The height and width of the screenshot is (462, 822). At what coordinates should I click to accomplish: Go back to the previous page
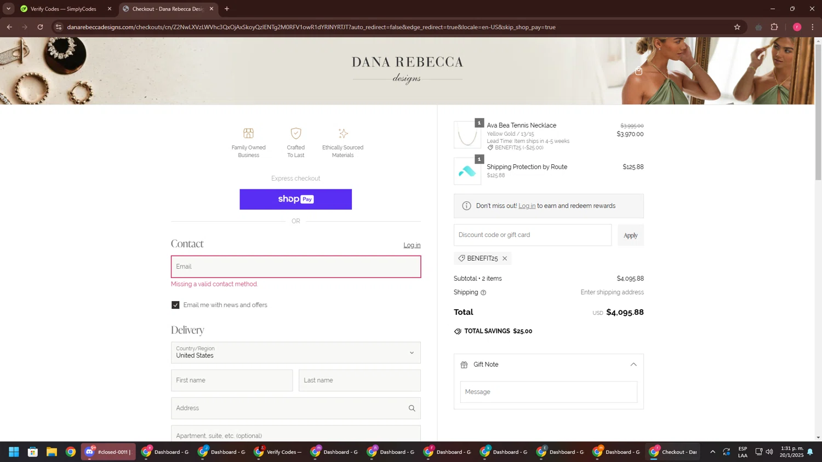tap(9, 27)
